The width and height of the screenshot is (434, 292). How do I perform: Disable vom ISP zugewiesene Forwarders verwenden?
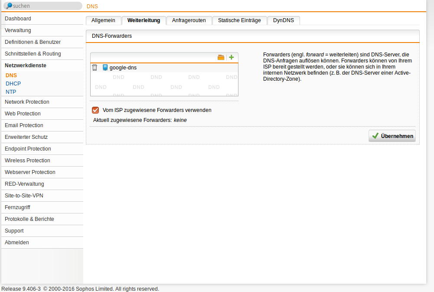[x=95, y=110]
